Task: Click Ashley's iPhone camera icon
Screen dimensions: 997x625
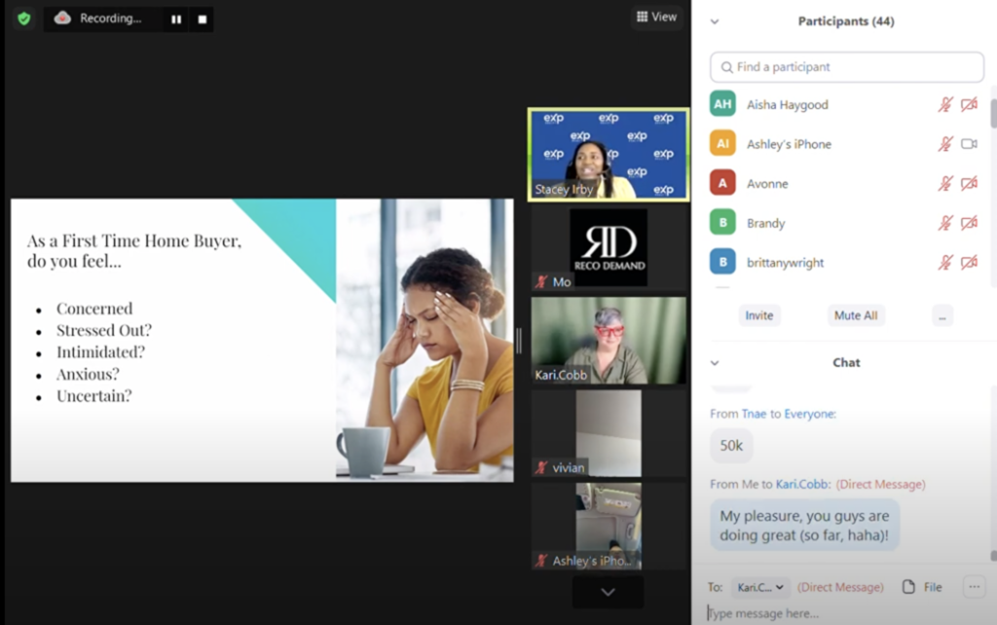Action: (969, 144)
